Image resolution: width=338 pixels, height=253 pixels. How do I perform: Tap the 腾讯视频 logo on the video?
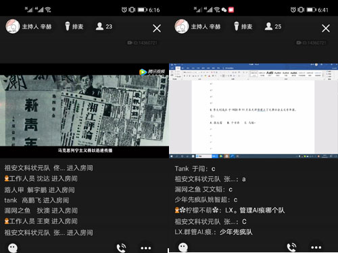pos(152,72)
